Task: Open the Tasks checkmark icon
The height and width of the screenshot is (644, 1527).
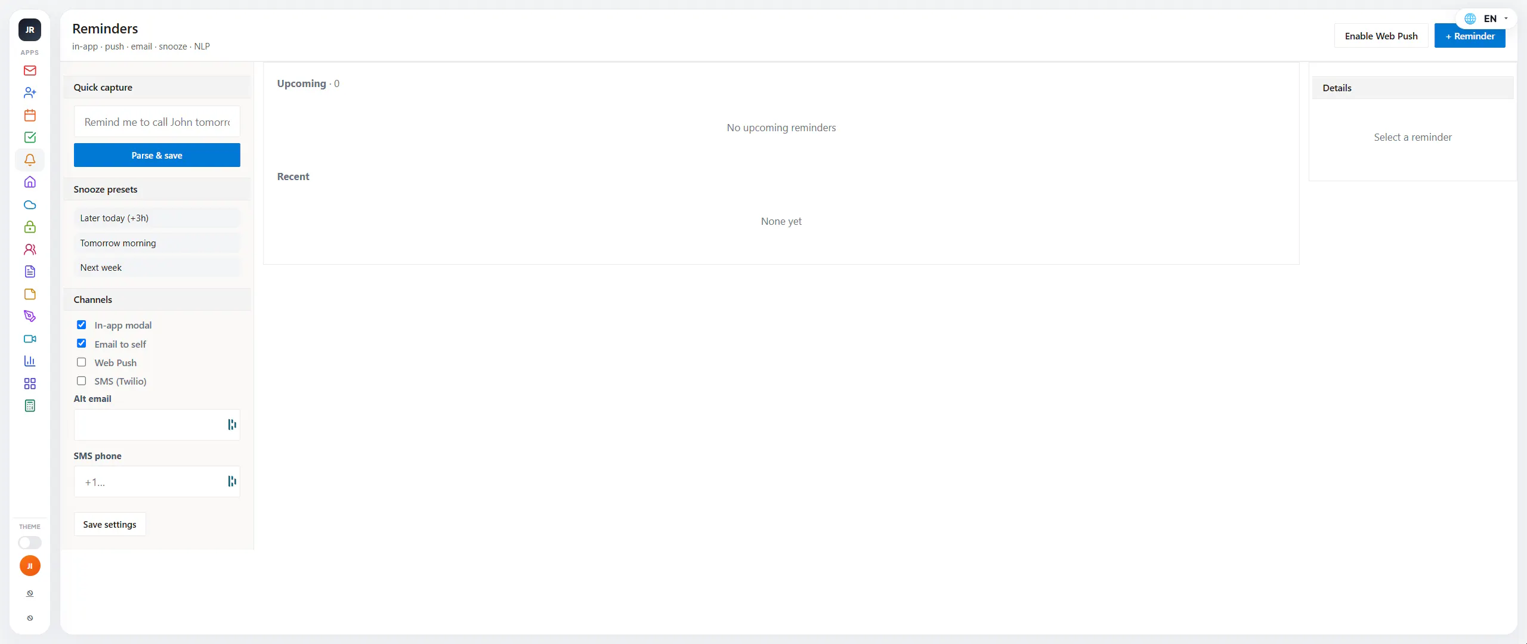Action: point(30,138)
